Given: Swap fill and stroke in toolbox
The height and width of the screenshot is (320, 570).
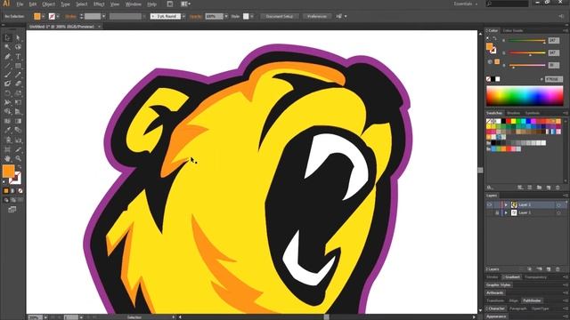Looking at the screenshot, I should [x=20, y=167].
